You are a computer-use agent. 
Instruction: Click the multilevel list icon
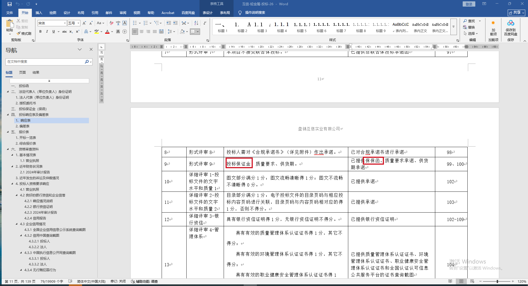coord(156,23)
